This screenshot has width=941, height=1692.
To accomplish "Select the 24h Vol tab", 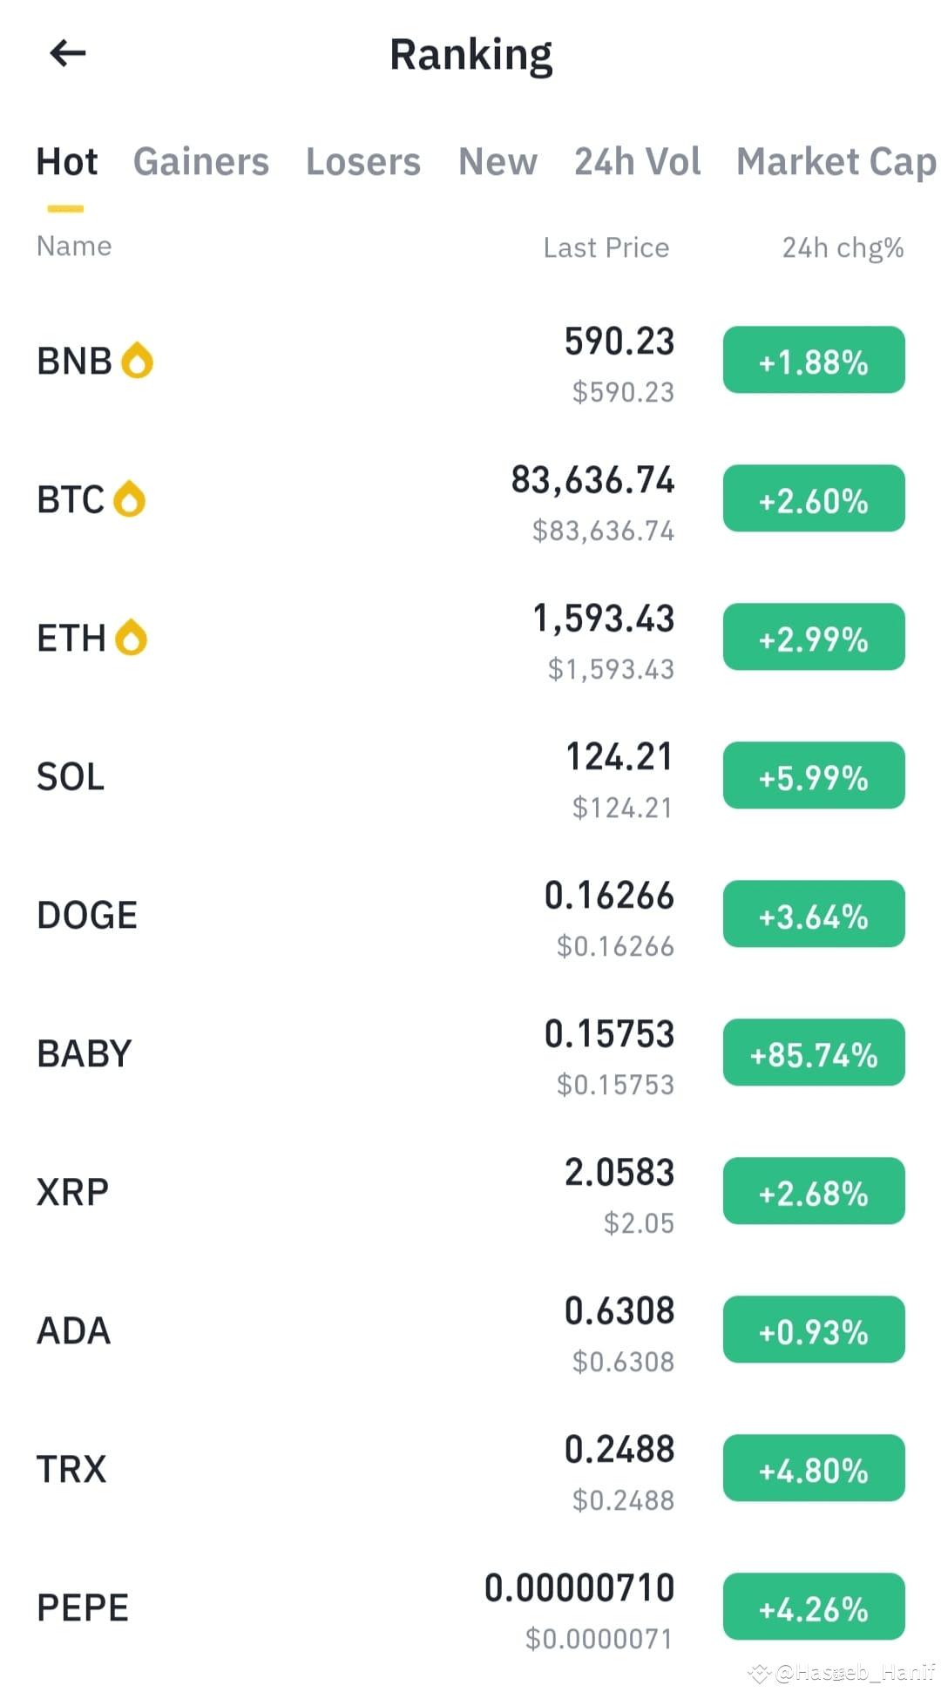I will click(x=638, y=162).
